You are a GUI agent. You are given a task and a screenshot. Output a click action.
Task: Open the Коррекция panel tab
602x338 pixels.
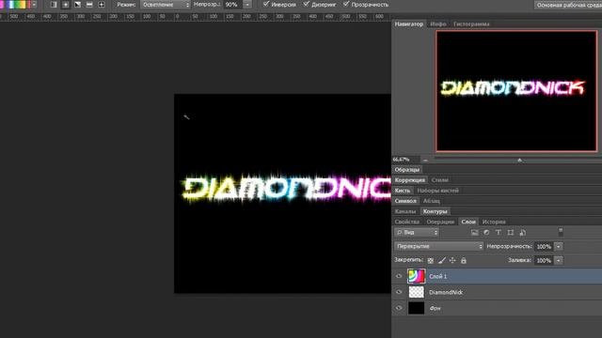[410, 179]
